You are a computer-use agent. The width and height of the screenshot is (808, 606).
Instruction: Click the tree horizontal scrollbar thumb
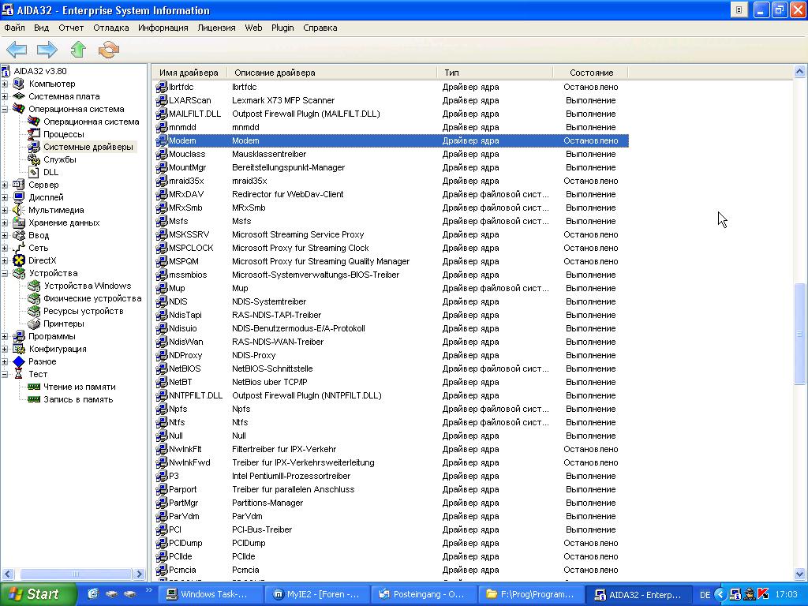[76, 574]
